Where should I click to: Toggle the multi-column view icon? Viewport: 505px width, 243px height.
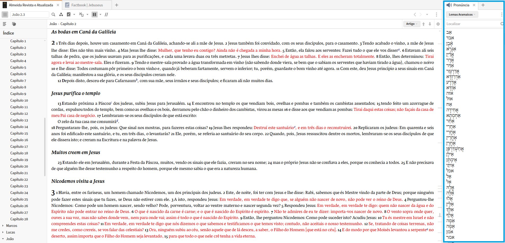point(94,15)
